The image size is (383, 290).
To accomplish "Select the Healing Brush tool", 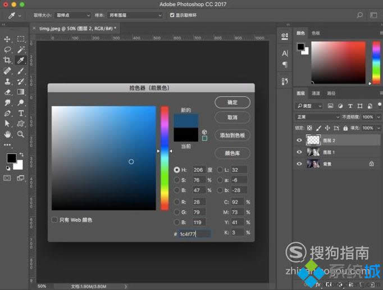I will [x=7, y=71].
